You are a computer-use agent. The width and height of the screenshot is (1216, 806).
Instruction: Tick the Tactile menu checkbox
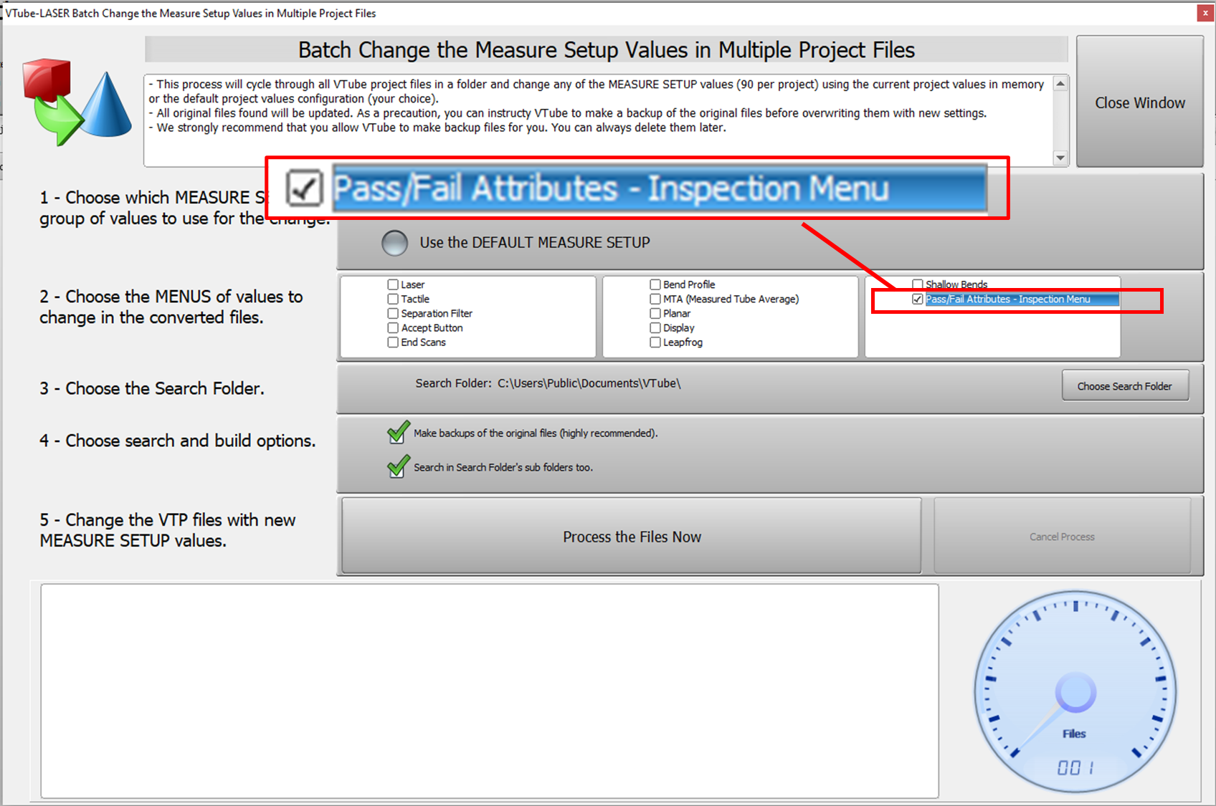click(393, 299)
